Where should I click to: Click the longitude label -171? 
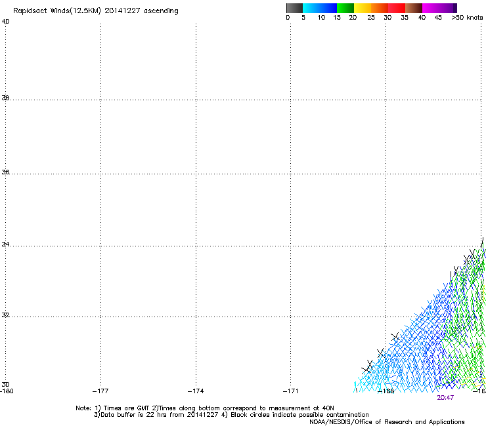coord(290,391)
